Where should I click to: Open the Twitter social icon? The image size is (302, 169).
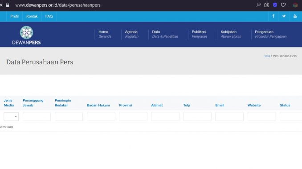coord(284,16)
